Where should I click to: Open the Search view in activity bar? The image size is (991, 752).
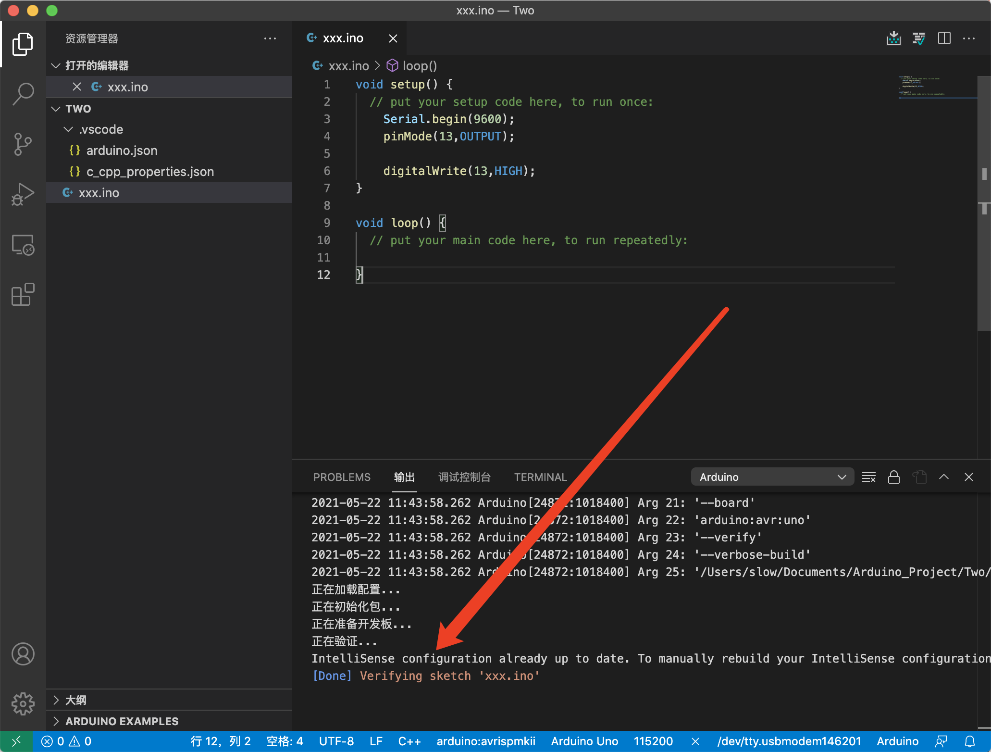pyautogui.click(x=23, y=94)
